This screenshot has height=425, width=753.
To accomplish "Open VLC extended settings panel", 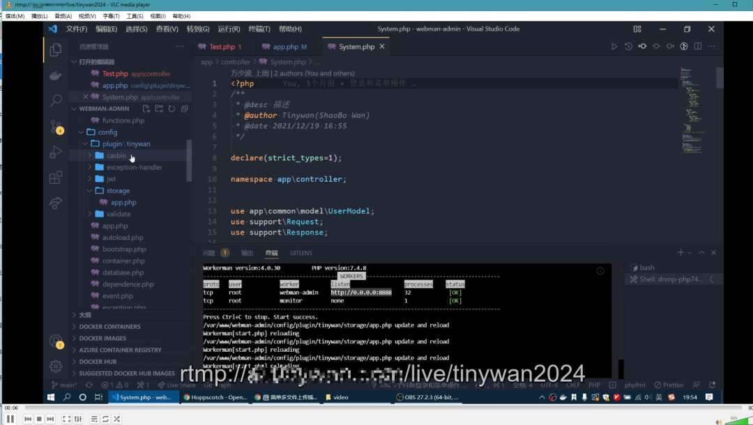I will coord(78,419).
